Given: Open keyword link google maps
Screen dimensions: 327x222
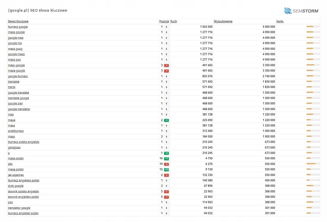Looking at the screenshot, I should 16,54.
